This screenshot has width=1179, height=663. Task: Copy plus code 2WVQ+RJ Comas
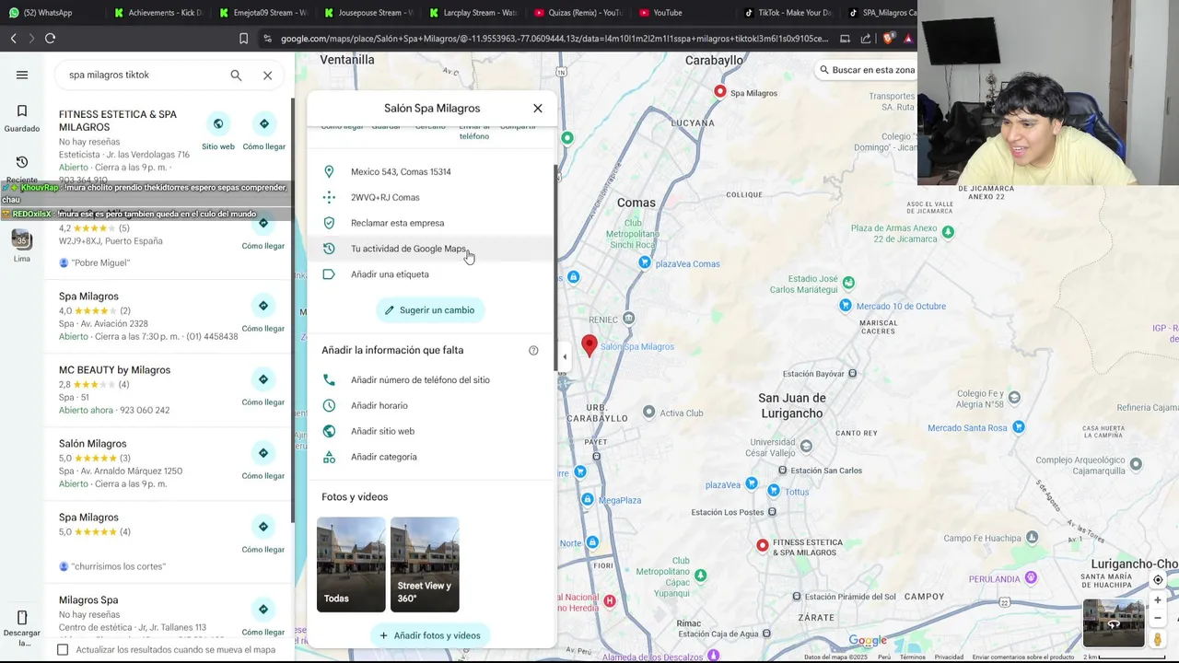[x=431, y=197]
